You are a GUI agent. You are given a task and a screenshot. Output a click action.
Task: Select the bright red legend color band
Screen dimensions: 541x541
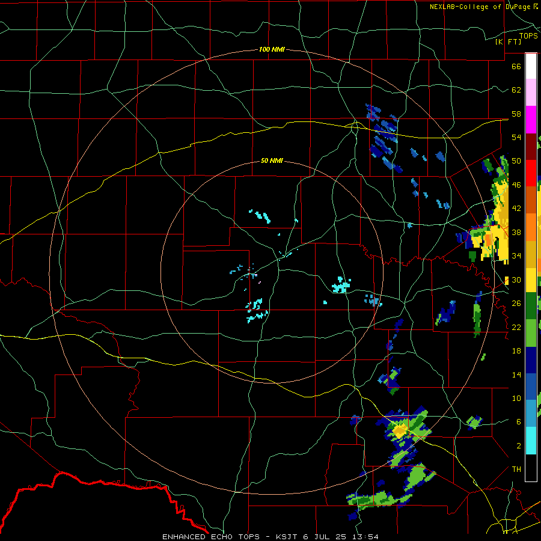(531, 173)
